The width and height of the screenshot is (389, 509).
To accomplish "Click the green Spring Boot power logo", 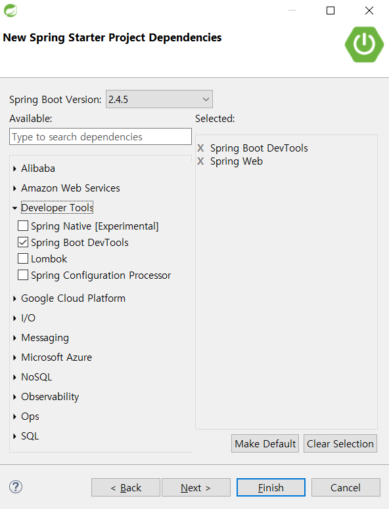I will point(364,45).
